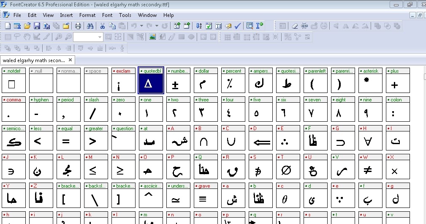Open the Insert menu
This screenshot has width=426, height=224.
coord(66,15)
